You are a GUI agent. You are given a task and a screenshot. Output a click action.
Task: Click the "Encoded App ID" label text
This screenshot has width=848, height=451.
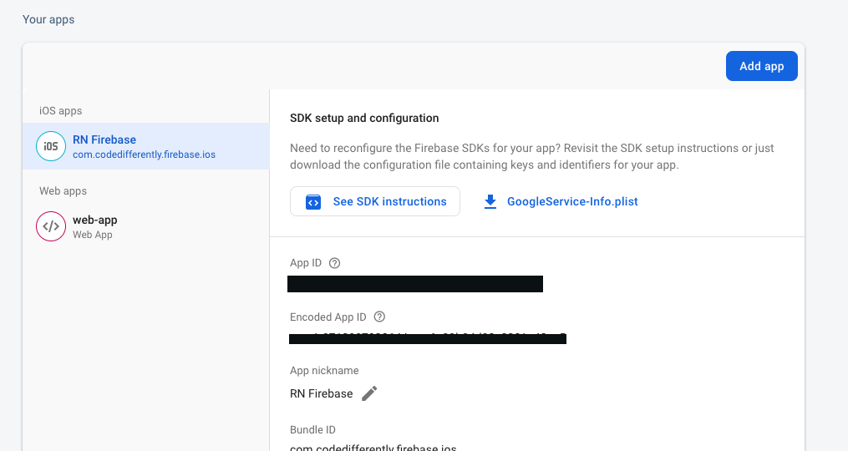point(328,317)
